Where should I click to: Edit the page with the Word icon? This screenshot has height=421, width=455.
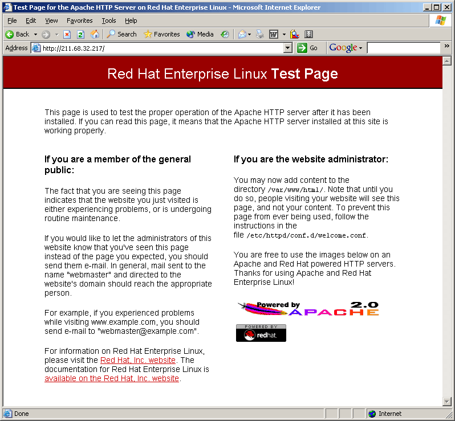(x=273, y=35)
